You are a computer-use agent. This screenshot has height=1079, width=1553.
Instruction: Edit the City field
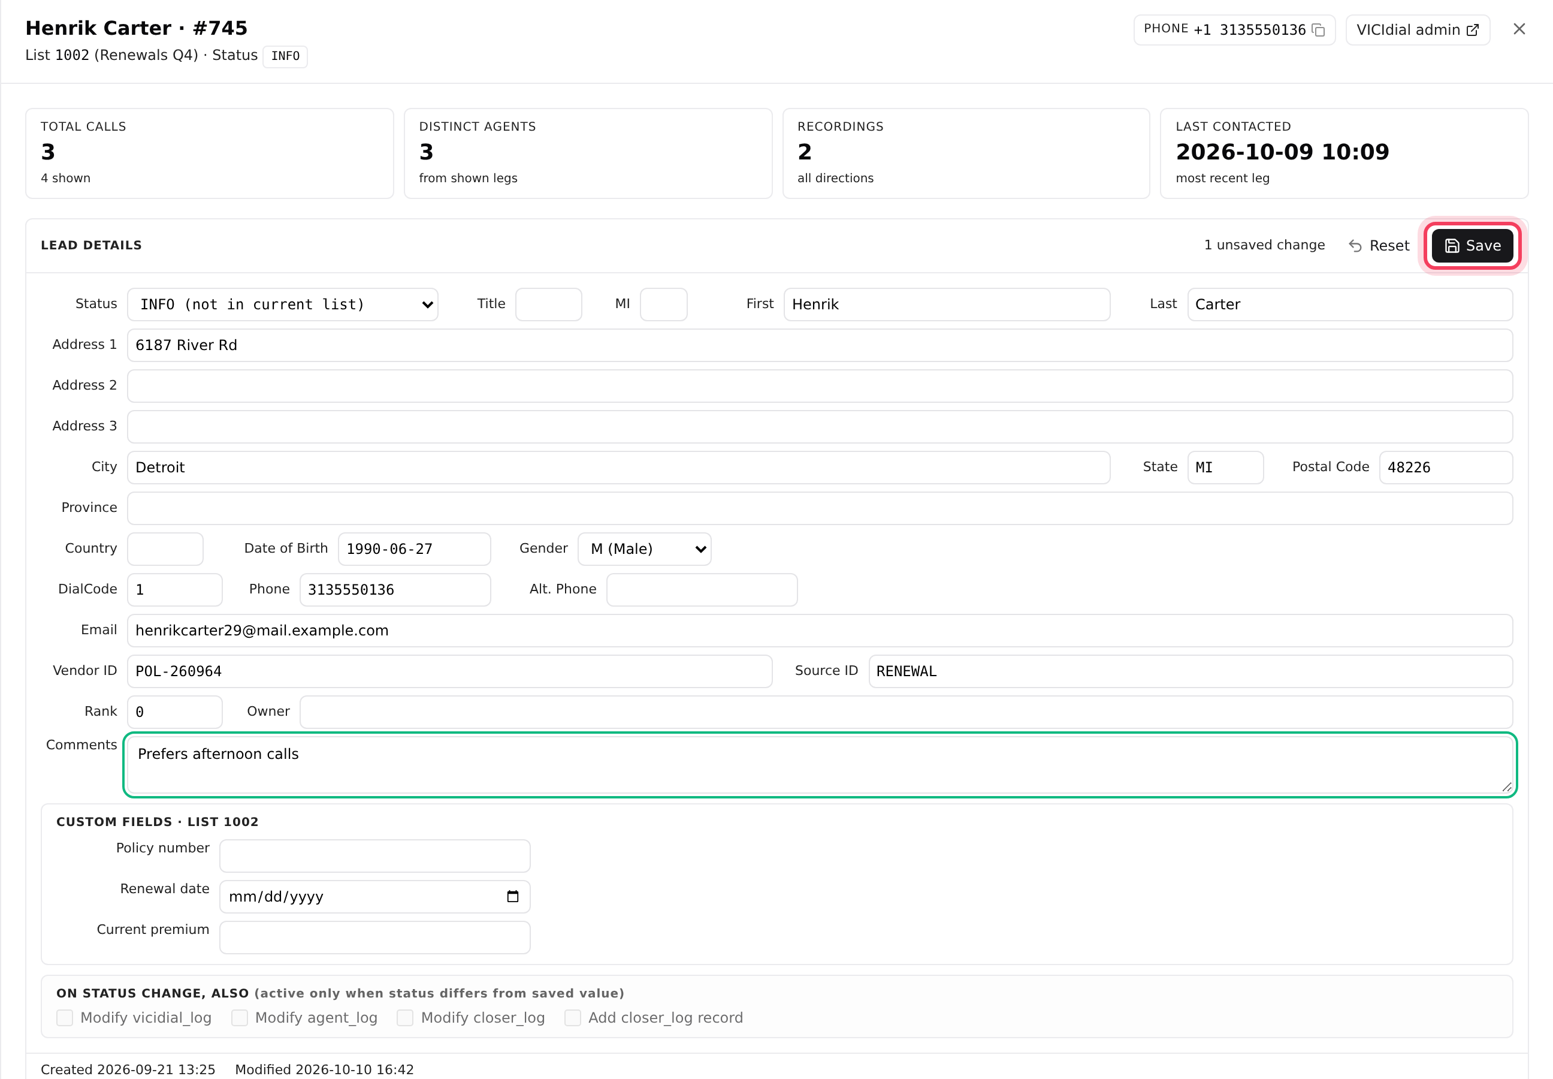pyautogui.click(x=618, y=467)
